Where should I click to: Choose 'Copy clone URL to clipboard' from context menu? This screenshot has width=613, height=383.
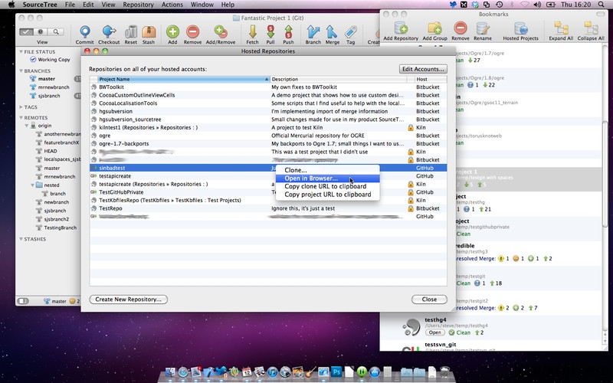point(327,187)
